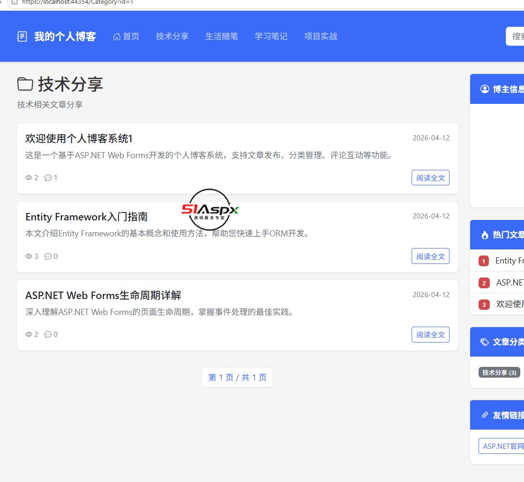This screenshot has height=482, width=524.
Task: Select the 技术分享 (3) category badge
Action: [x=499, y=372]
